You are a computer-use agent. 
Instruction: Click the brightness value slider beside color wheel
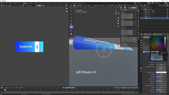pyautogui.click(x=165, y=43)
